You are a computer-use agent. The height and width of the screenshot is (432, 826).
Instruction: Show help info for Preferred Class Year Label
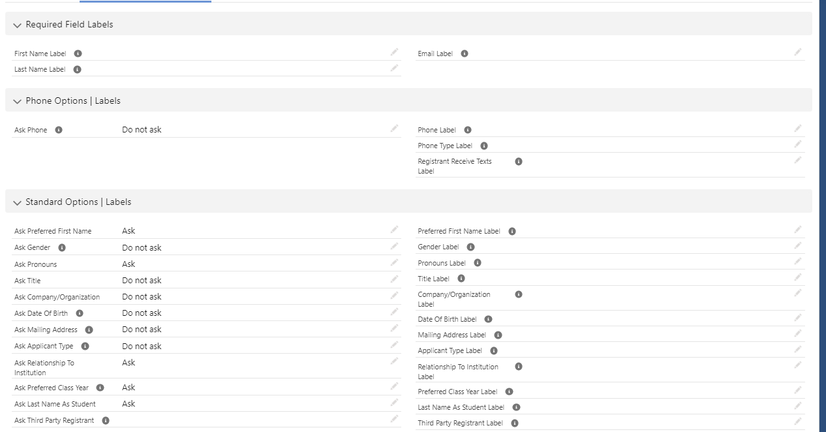510,392
